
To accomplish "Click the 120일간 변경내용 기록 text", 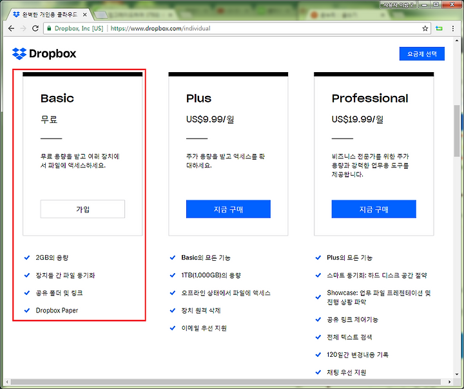I will pyautogui.click(x=358, y=354).
